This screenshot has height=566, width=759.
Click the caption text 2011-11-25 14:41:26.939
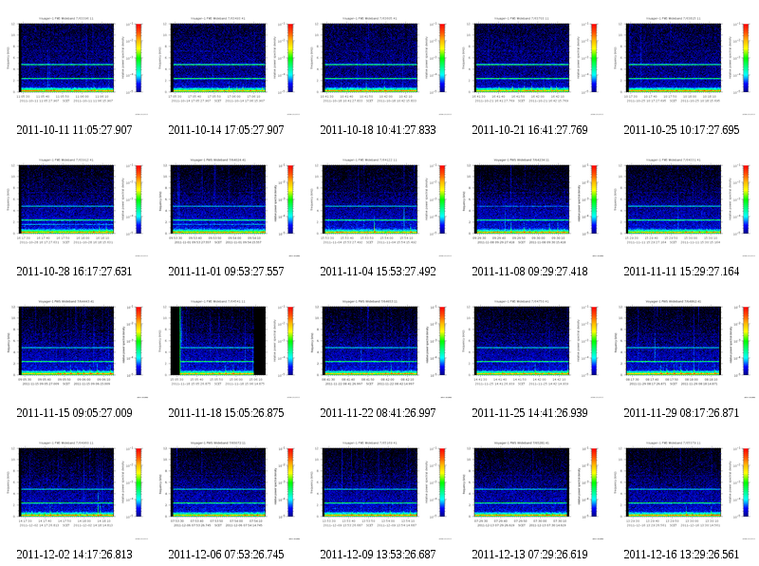[x=530, y=413]
